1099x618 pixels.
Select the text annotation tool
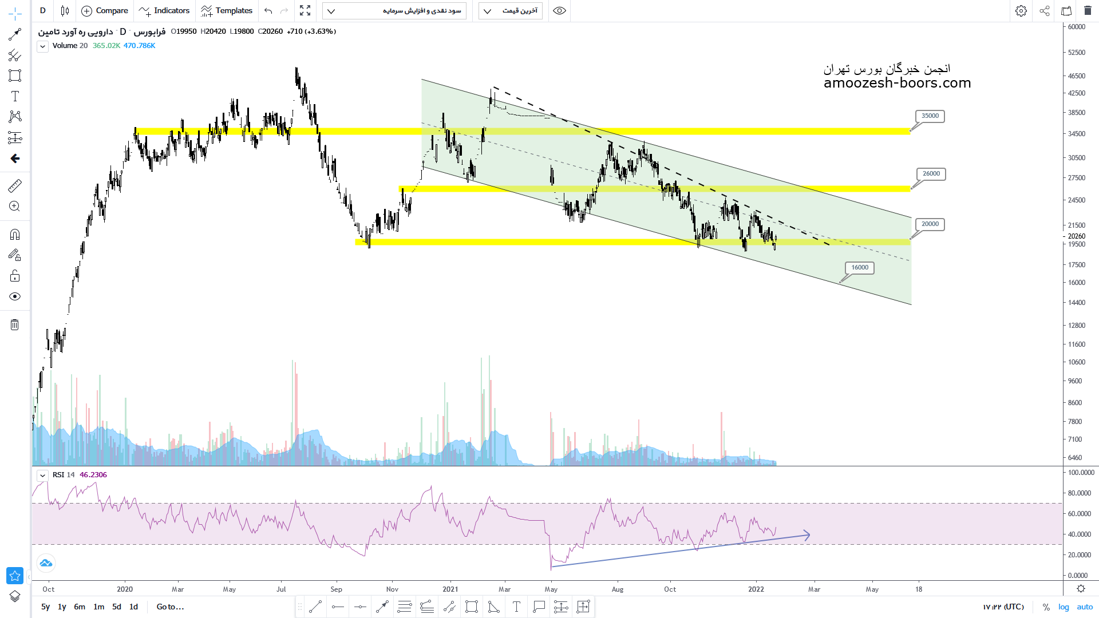pos(15,96)
